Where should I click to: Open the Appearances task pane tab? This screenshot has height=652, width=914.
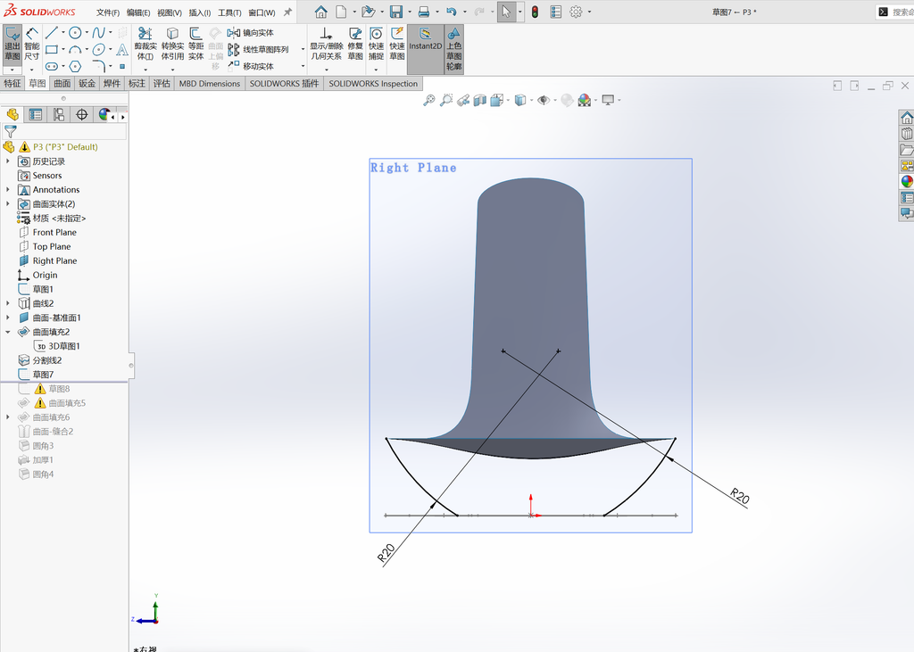tap(907, 181)
